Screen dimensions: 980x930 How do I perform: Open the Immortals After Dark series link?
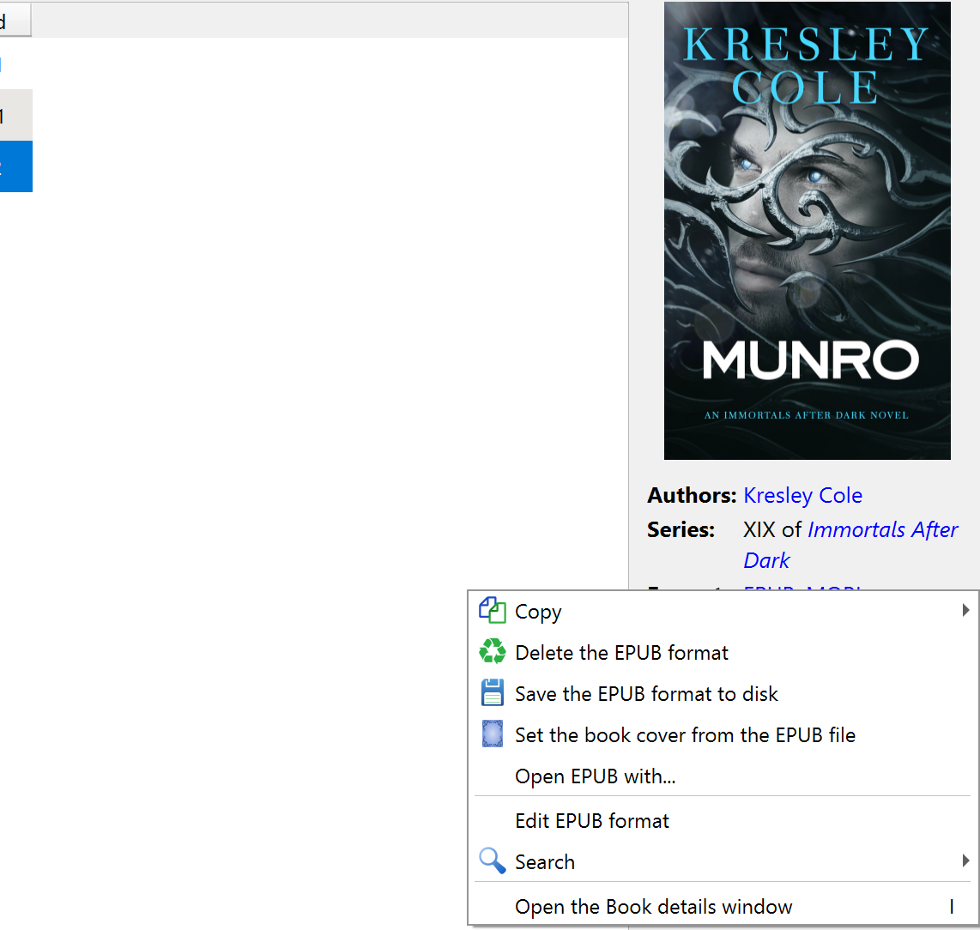click(x=850, y=545)
